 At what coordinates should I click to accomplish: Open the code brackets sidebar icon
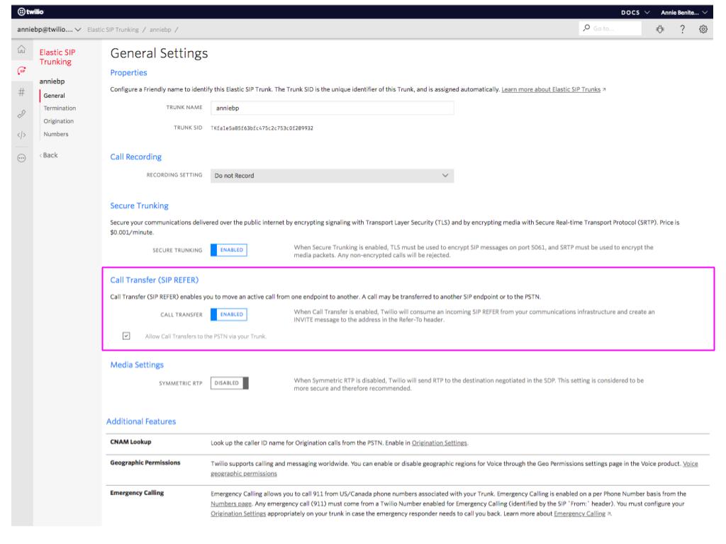coord(21,135)
